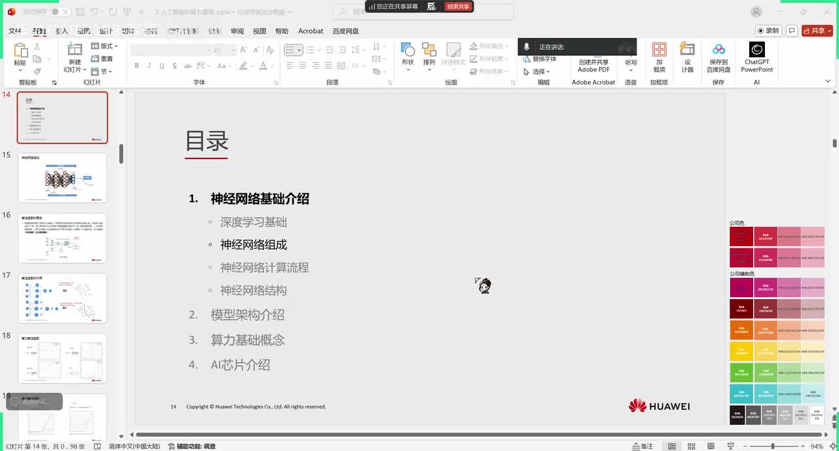Click the yellow company auxiliary color swatch
Image resolution: width=839 pixels, height=451 pixels.
click(x=741, y=351)
